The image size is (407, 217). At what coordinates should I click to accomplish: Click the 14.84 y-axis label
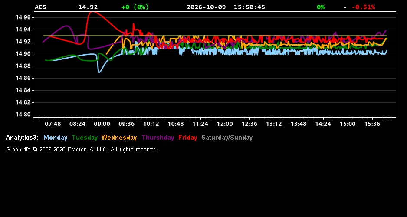tap(23, 90)
